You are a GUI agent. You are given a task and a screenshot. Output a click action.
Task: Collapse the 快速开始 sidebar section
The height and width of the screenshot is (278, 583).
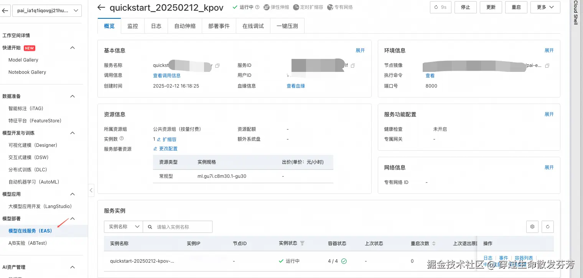[72, 48]
